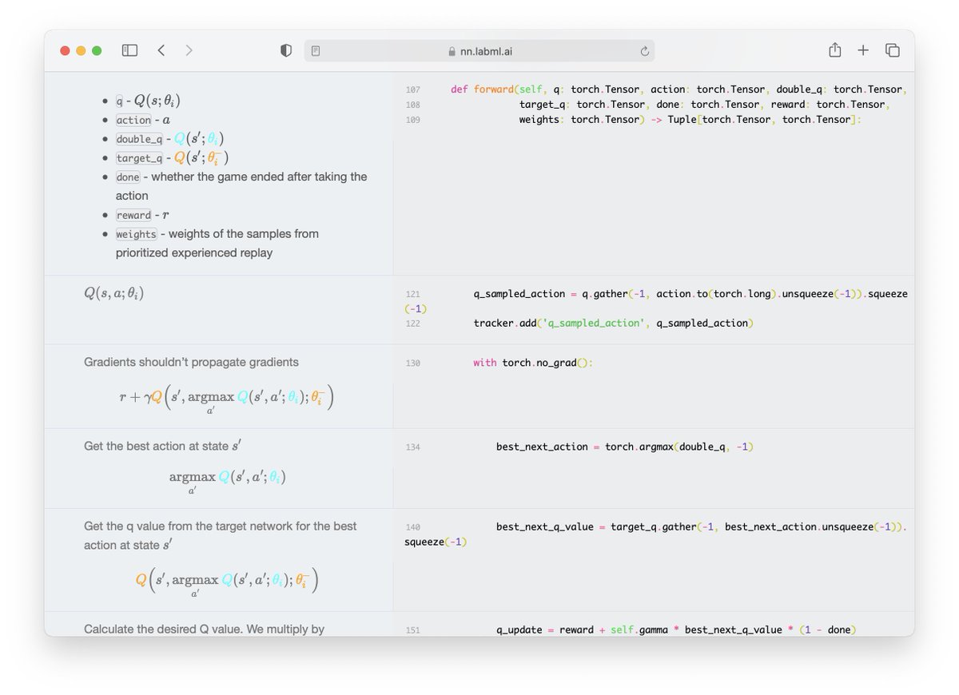Click 'best_next_q_value = target_q.gather' code line
Screen dimensions: 959x695
point(655,534)
